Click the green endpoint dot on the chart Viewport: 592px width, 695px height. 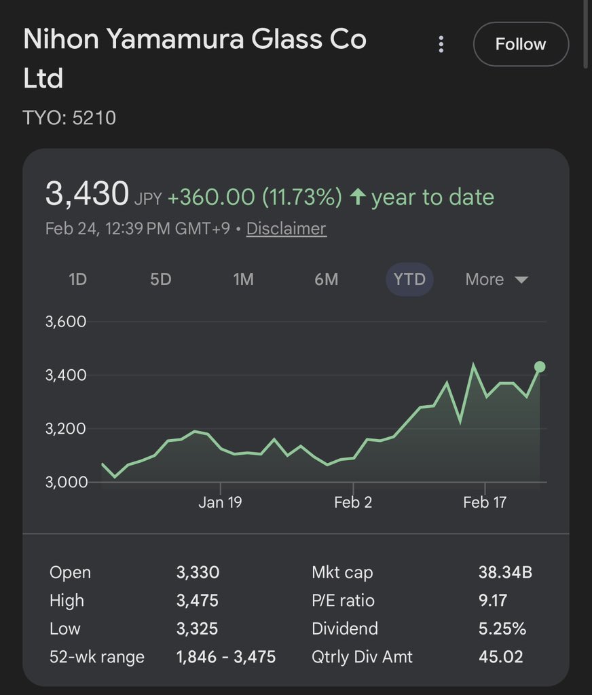click(x=540, y=367)
